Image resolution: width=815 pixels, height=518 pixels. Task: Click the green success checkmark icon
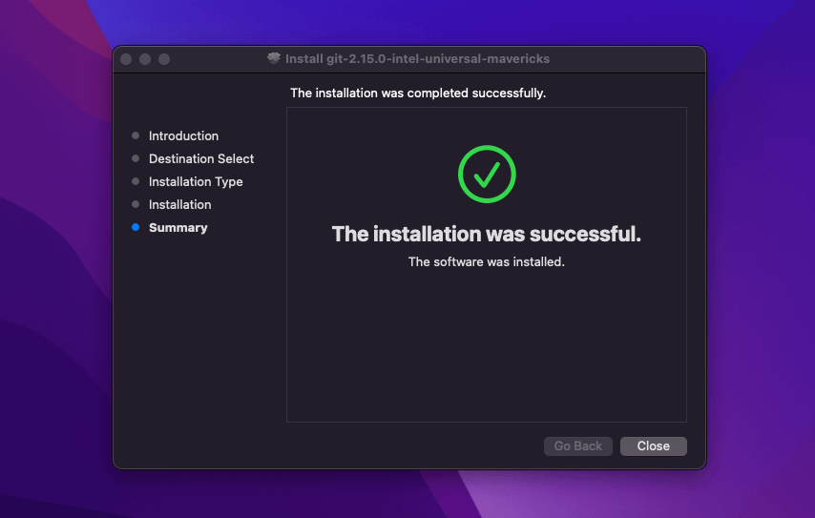point(487,174)
